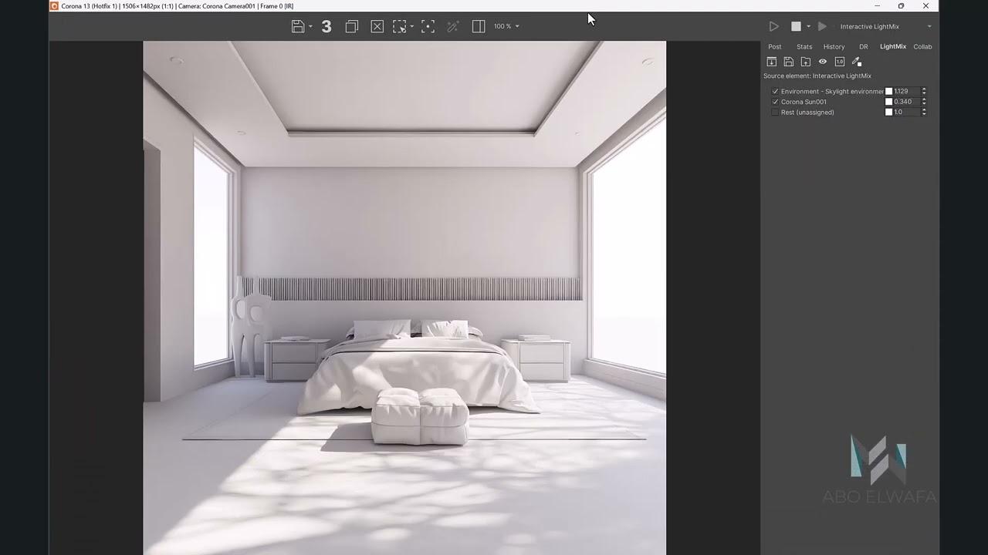Toggle the A/B comparison split icon
Viewport: 988px width, 555px height.
coord(479,26)
